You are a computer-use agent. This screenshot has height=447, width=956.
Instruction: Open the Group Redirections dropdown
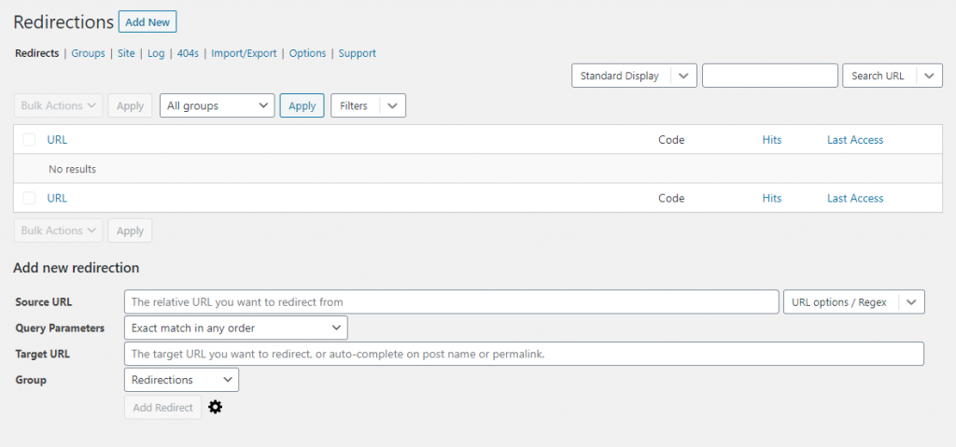182,380
